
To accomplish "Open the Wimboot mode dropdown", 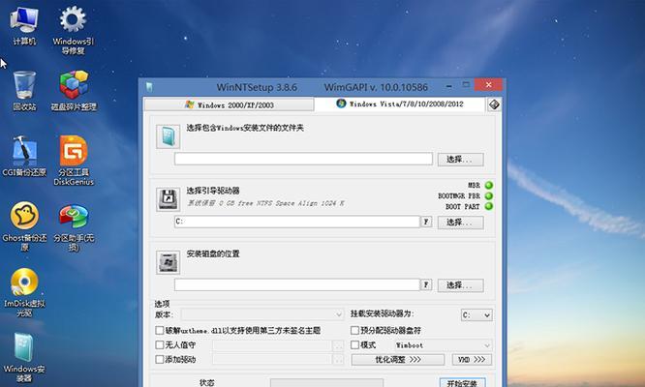I will tap(443, 345).
